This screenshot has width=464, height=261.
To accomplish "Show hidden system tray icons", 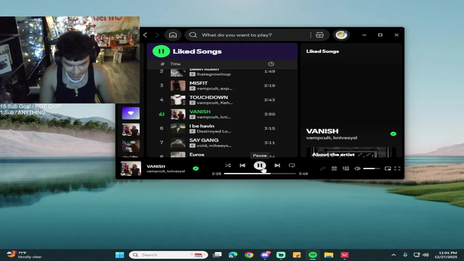I will 394,255.
